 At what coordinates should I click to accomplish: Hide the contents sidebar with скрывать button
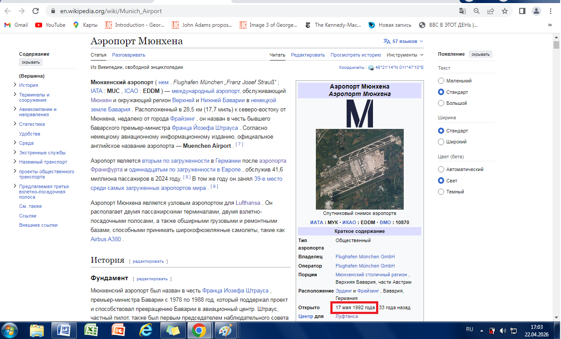point(31,62)
